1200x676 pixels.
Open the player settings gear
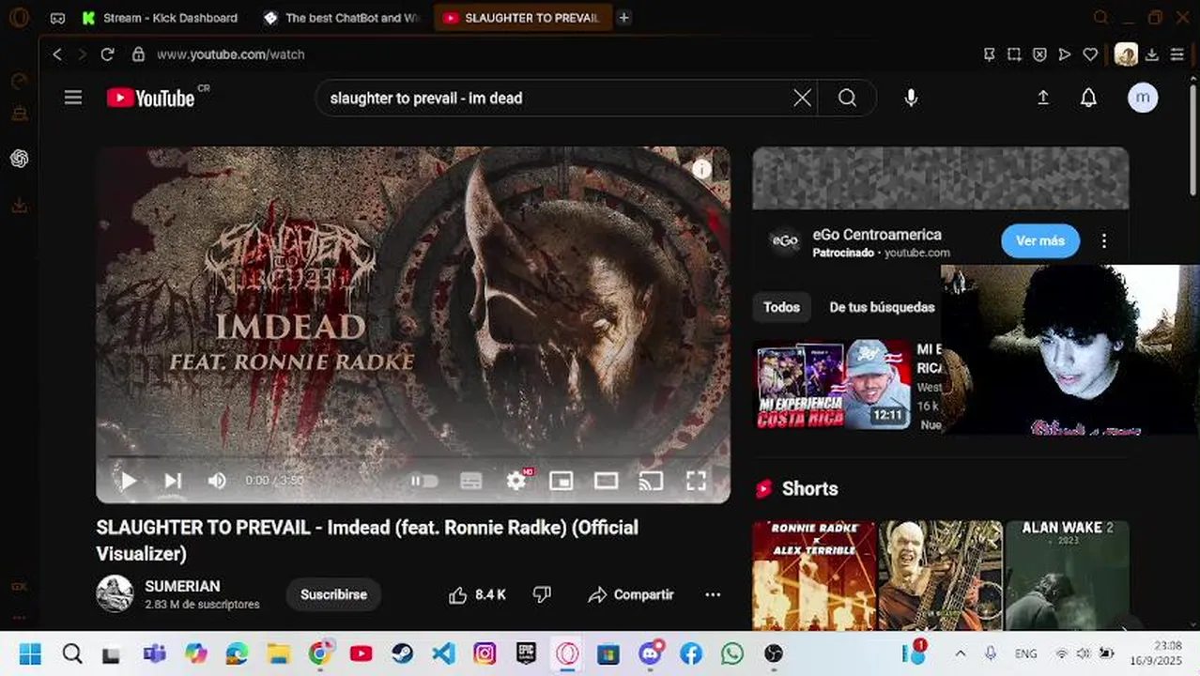coord(516,481)
